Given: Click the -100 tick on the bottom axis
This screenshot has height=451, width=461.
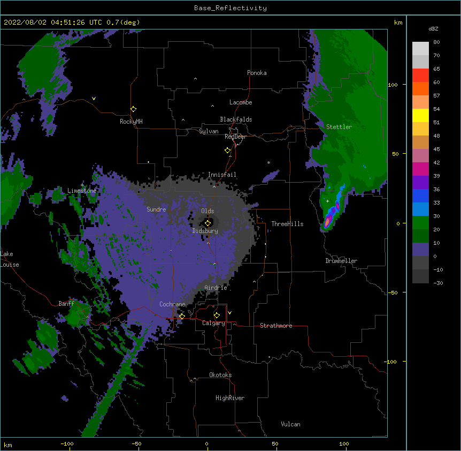Looking at the screenshot, I should (x=67, y=444).
